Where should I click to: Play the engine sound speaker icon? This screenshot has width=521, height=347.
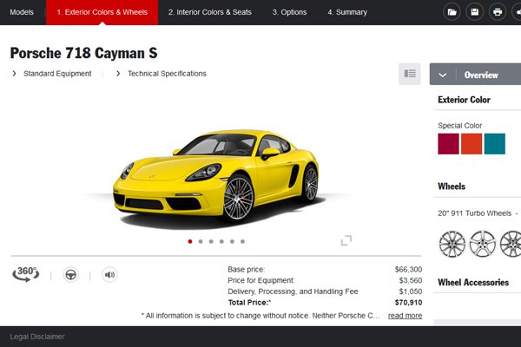(x=109, y=275)
